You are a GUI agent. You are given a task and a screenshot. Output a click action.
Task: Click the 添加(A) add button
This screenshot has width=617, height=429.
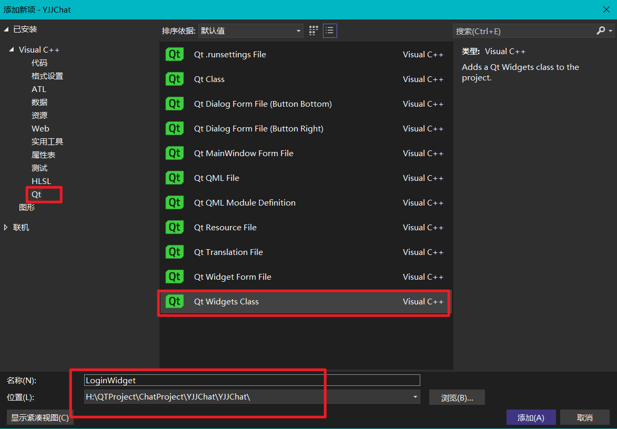coord(531,417)
